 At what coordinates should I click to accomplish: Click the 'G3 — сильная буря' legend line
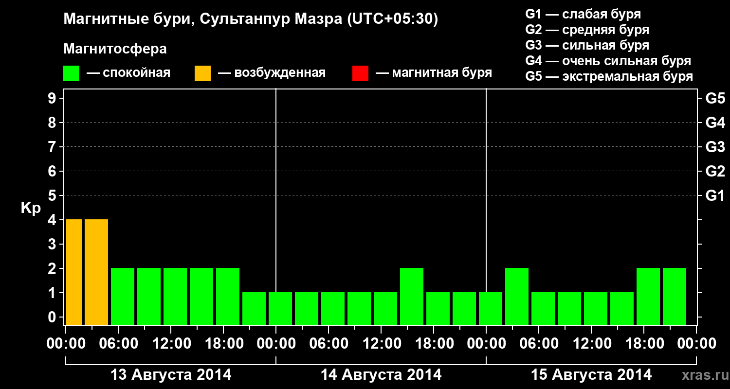pos(587,45)
